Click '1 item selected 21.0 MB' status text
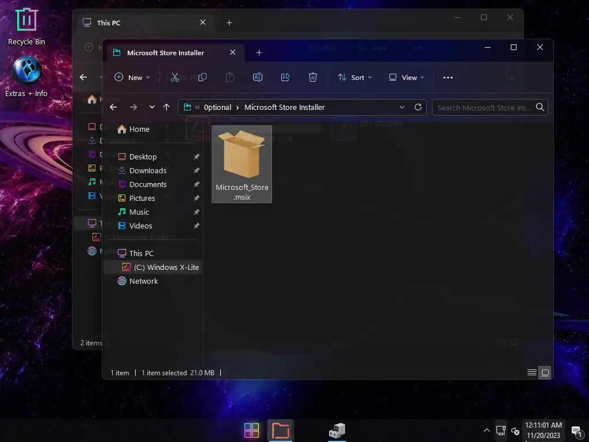Viewport: 589px width, 442px height. point(178,373)
